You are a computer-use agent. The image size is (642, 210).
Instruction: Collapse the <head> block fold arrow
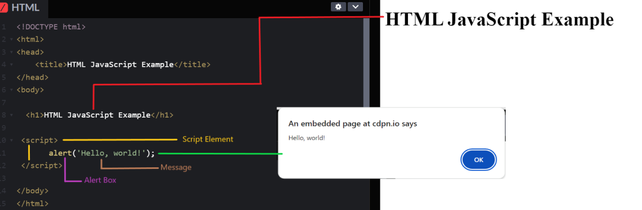pyautogui.click(x=11, y=52)
